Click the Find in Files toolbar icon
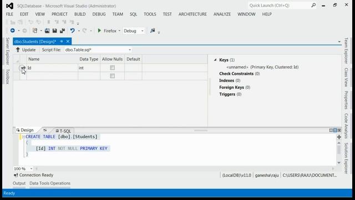The width and height of the screenshot is (355, 200). pos(153,31)
